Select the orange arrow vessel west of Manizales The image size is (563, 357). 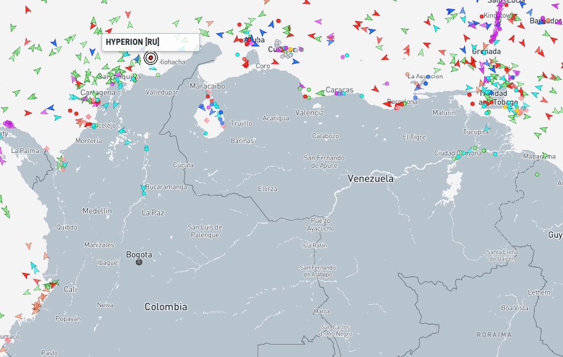(x=28, y=246)
